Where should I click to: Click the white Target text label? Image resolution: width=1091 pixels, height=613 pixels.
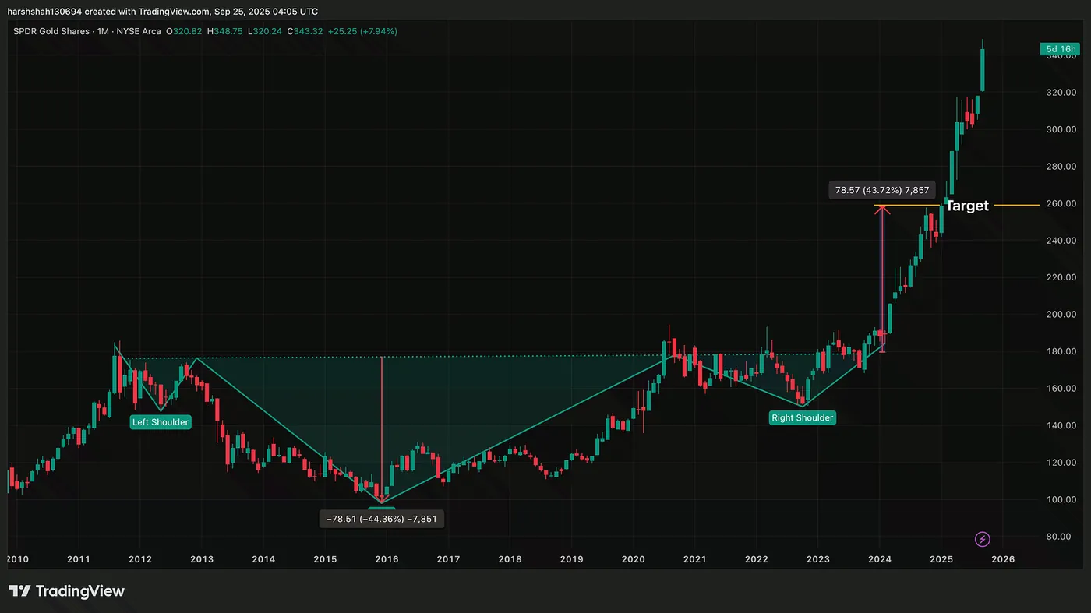[966, 206]
